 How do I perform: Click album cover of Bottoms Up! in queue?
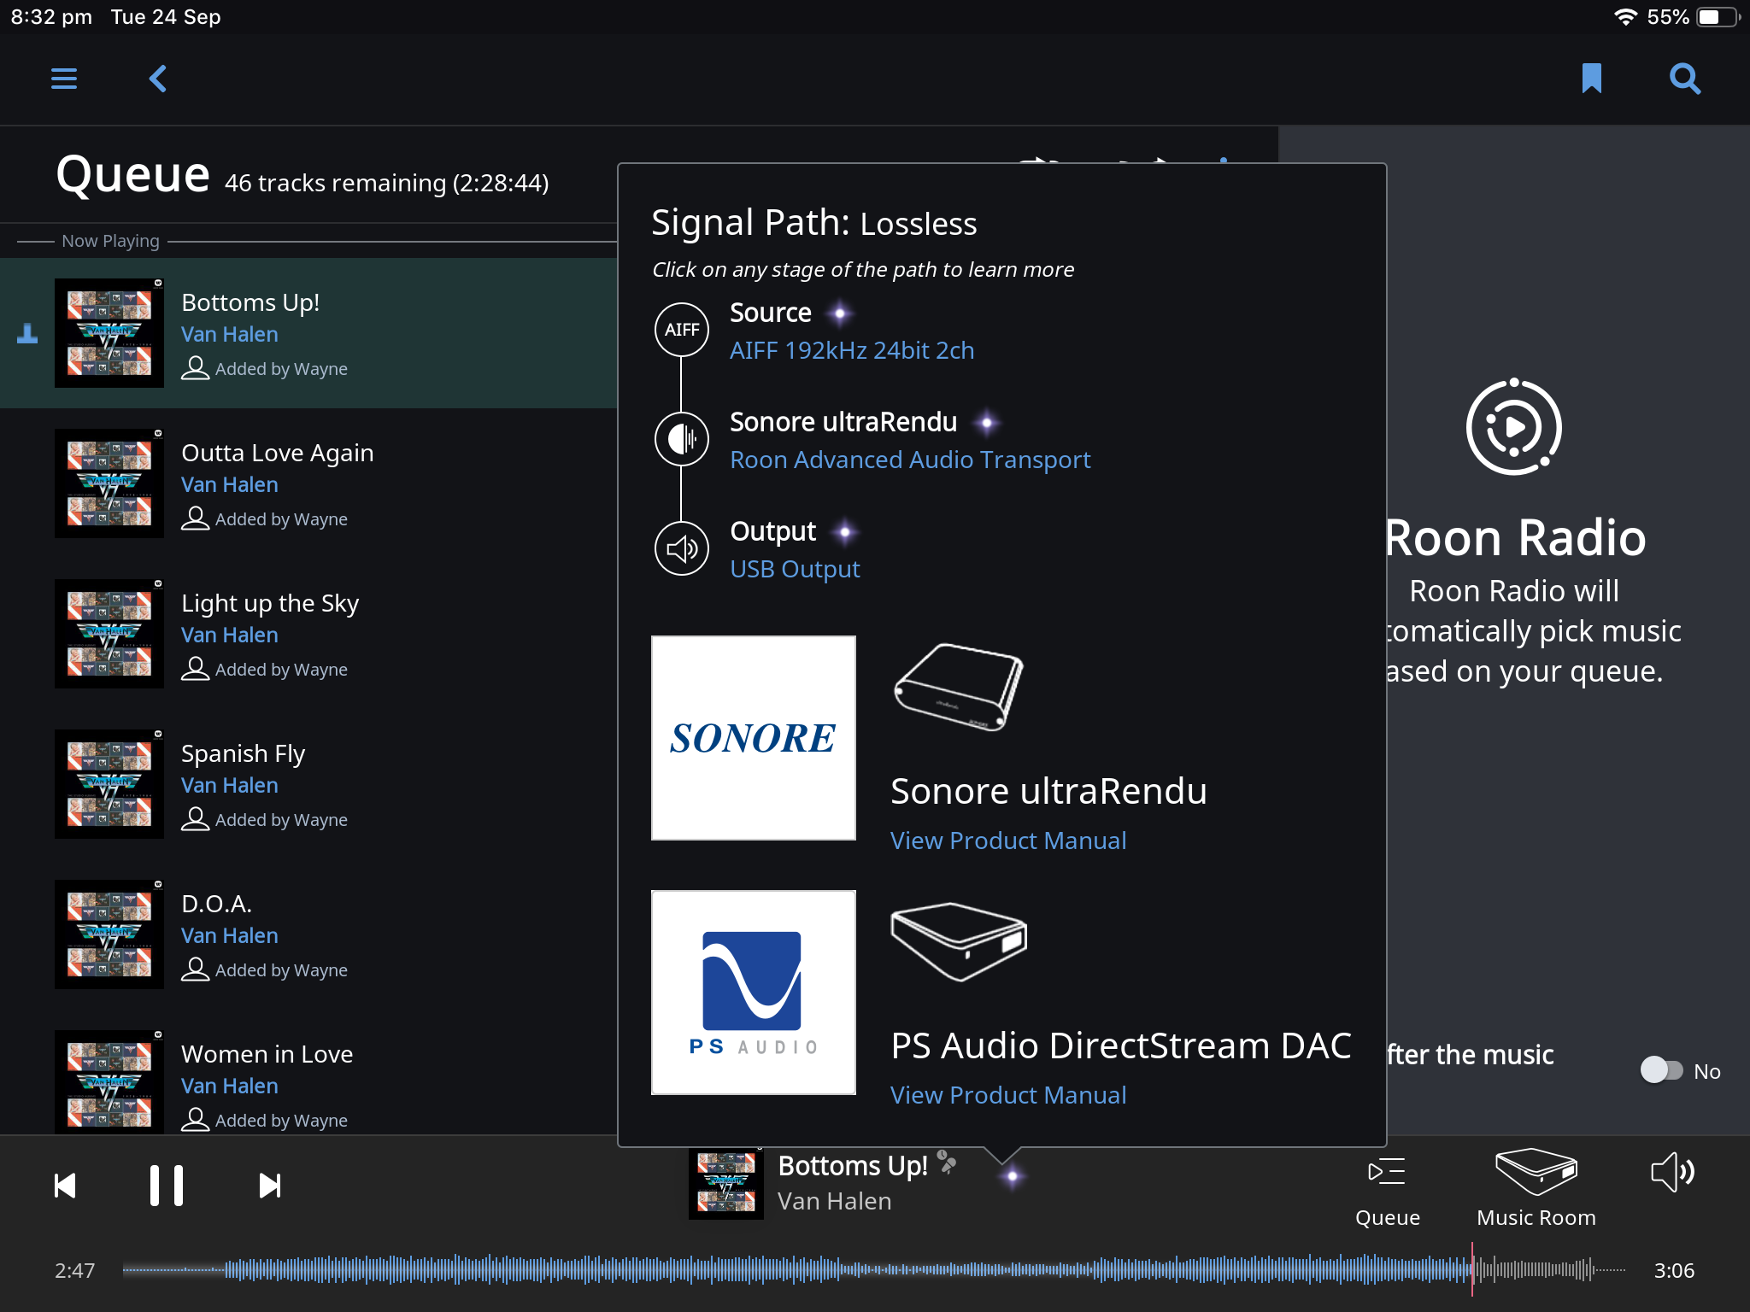tap(109, 333)
